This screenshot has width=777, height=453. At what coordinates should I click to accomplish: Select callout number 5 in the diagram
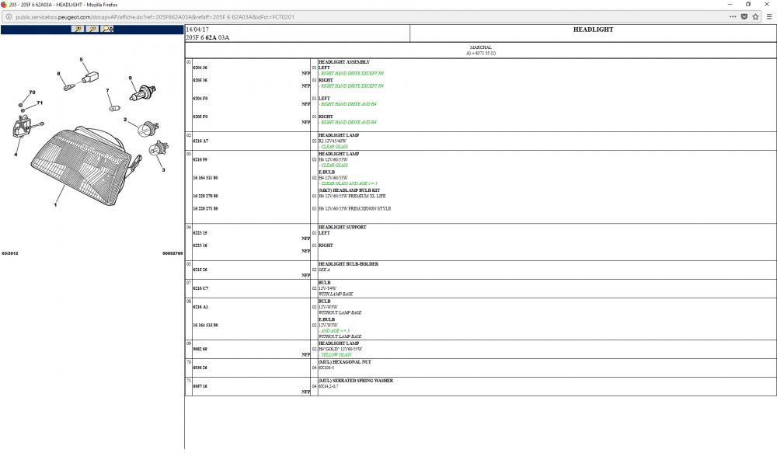(x=82, y=60)
